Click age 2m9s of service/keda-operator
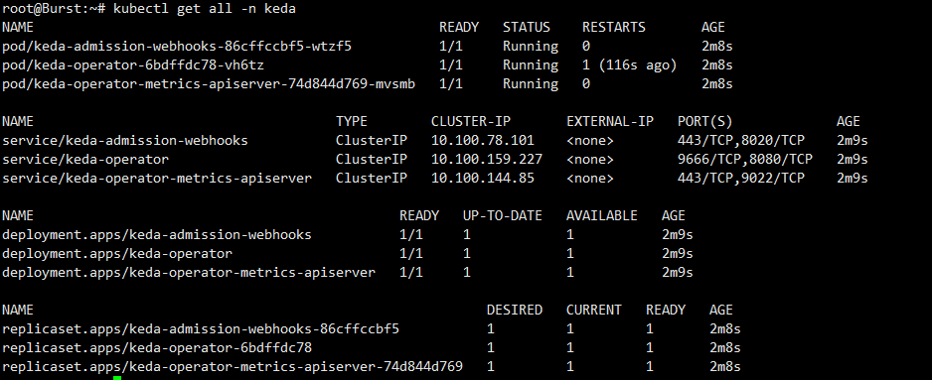932x380 pixels. 853,160
